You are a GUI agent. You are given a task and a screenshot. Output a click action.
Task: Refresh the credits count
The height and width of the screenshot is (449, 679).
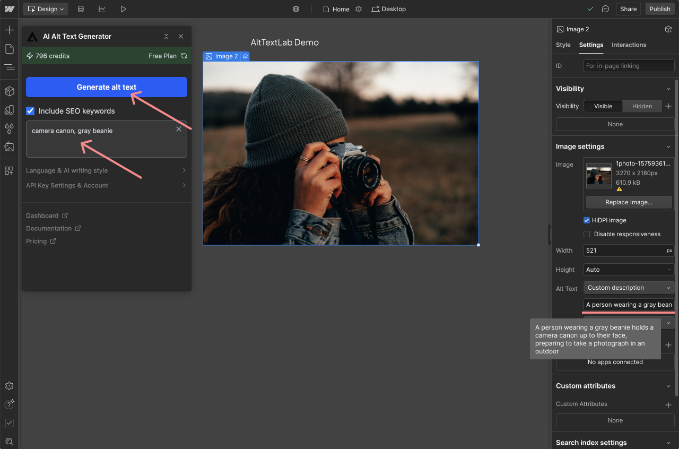184,56
